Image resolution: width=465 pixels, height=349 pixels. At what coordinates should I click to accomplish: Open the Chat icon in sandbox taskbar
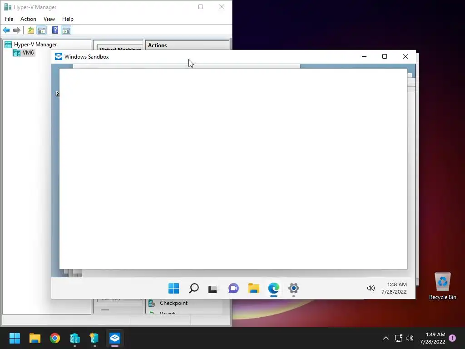pos(233,288)
